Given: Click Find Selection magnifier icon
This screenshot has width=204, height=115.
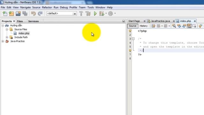Looking at the screenshot, I should point(174,26).
